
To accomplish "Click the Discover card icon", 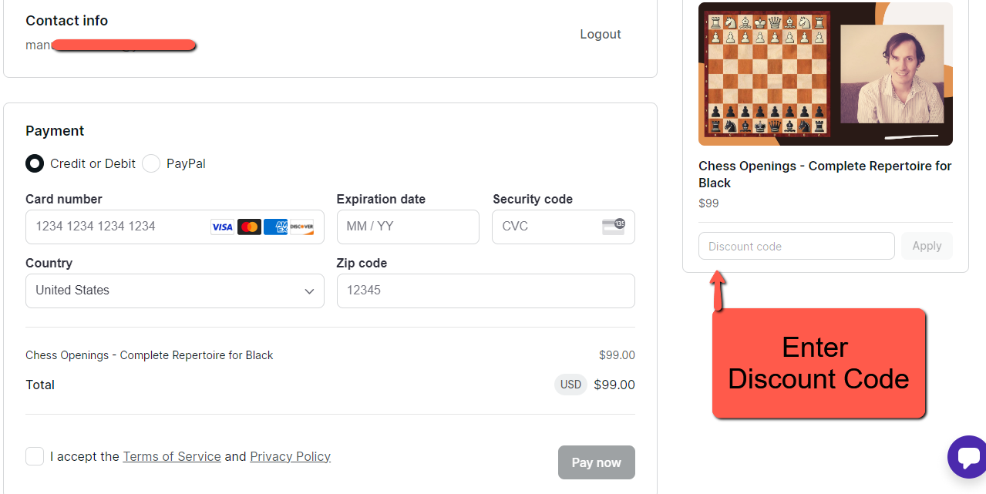I will [x=301, y=227].
